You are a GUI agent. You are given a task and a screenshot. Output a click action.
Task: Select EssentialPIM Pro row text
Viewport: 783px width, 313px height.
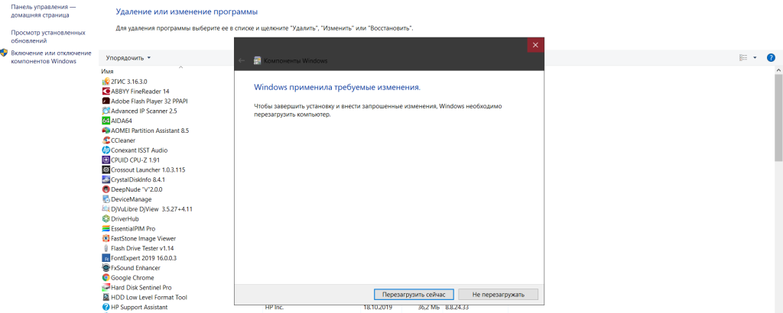tap(133, 229)
